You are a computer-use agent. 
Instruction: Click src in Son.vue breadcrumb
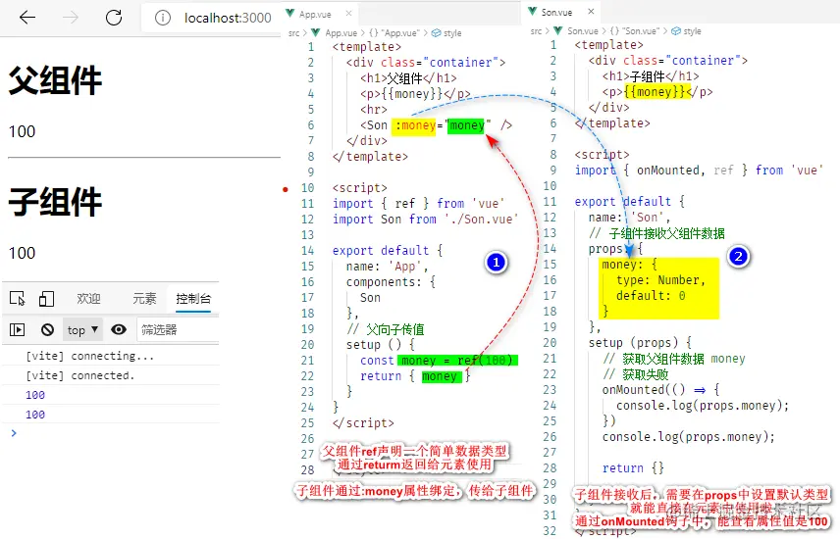tap(536, 31)
